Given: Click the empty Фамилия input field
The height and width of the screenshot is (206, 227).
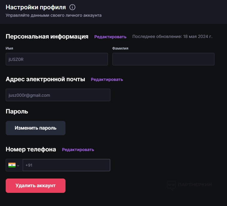Looking at the screenshot, I should pos(163,59).
